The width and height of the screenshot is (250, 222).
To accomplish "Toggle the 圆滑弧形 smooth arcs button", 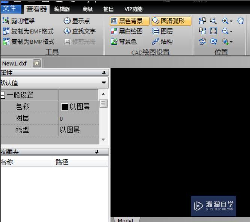I will pos(171,21).
